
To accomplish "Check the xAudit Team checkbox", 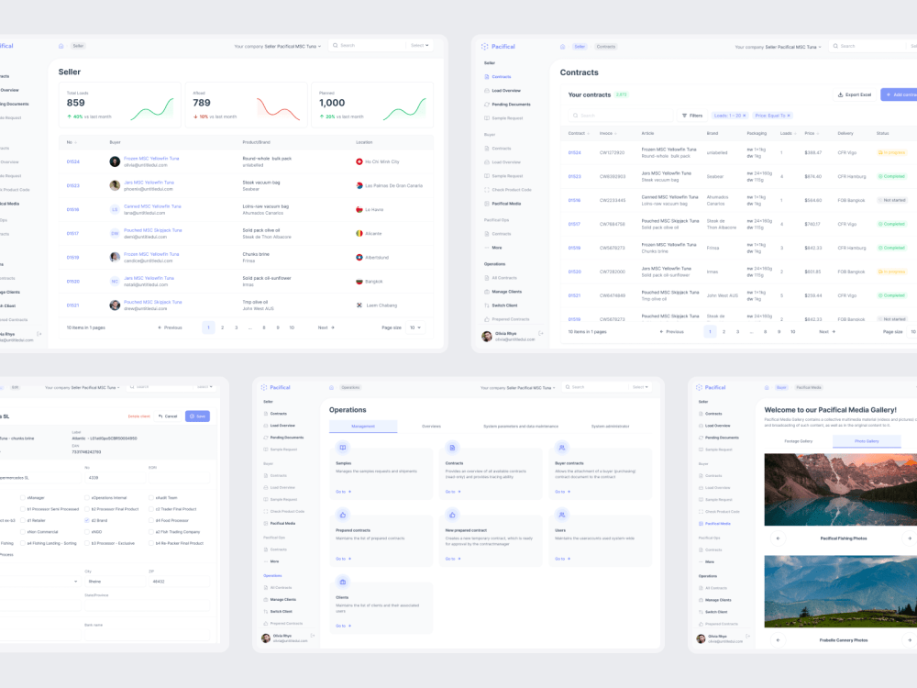I will (x=151, y=498).
